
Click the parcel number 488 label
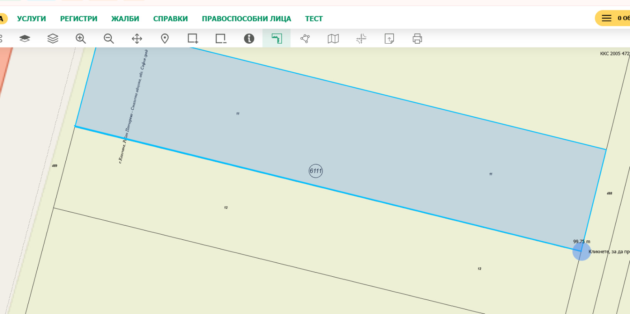(610, 193)
